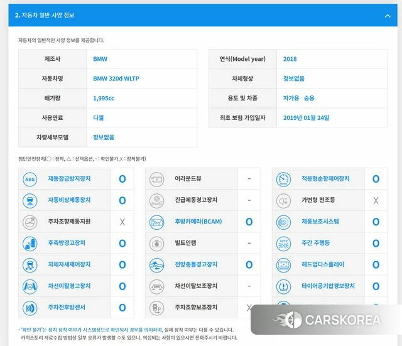Click the 전방충돌경고장치 icon
The image size is (402, 346).
[156, 265]
